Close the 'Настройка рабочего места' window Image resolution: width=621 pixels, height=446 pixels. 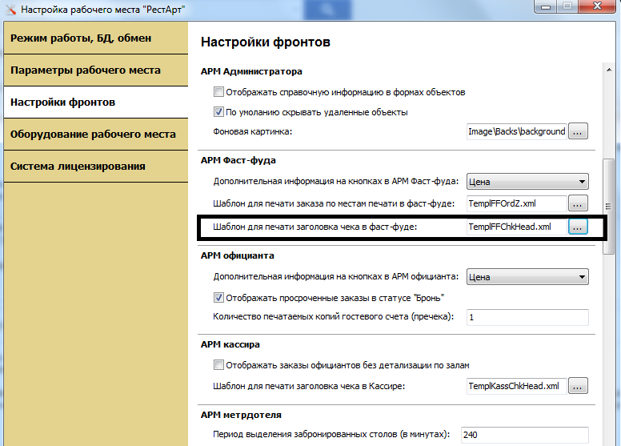click(x=598, y=6)
